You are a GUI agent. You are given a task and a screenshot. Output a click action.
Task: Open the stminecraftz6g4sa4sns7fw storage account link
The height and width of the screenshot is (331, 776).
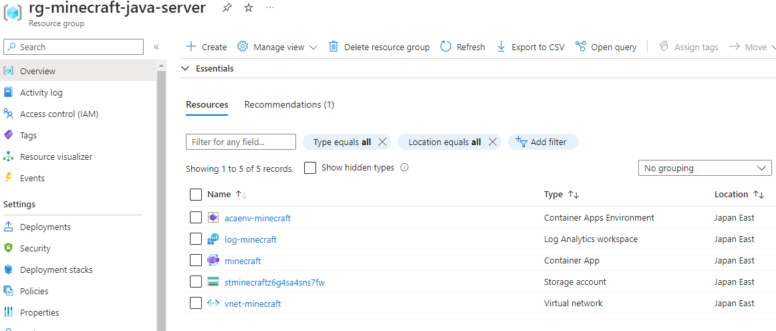point(275,282)
